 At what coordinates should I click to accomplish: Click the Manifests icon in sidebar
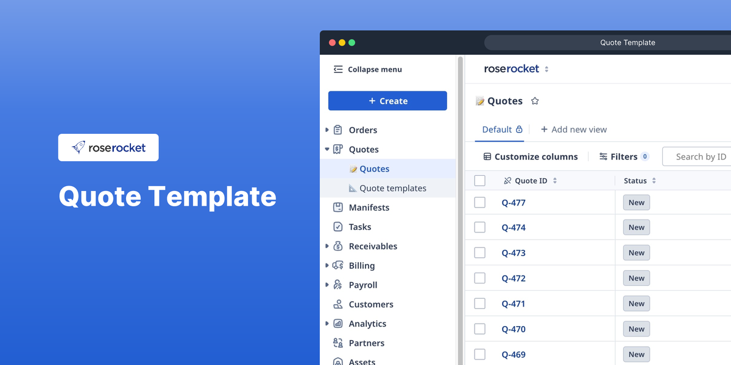[338, 207]
